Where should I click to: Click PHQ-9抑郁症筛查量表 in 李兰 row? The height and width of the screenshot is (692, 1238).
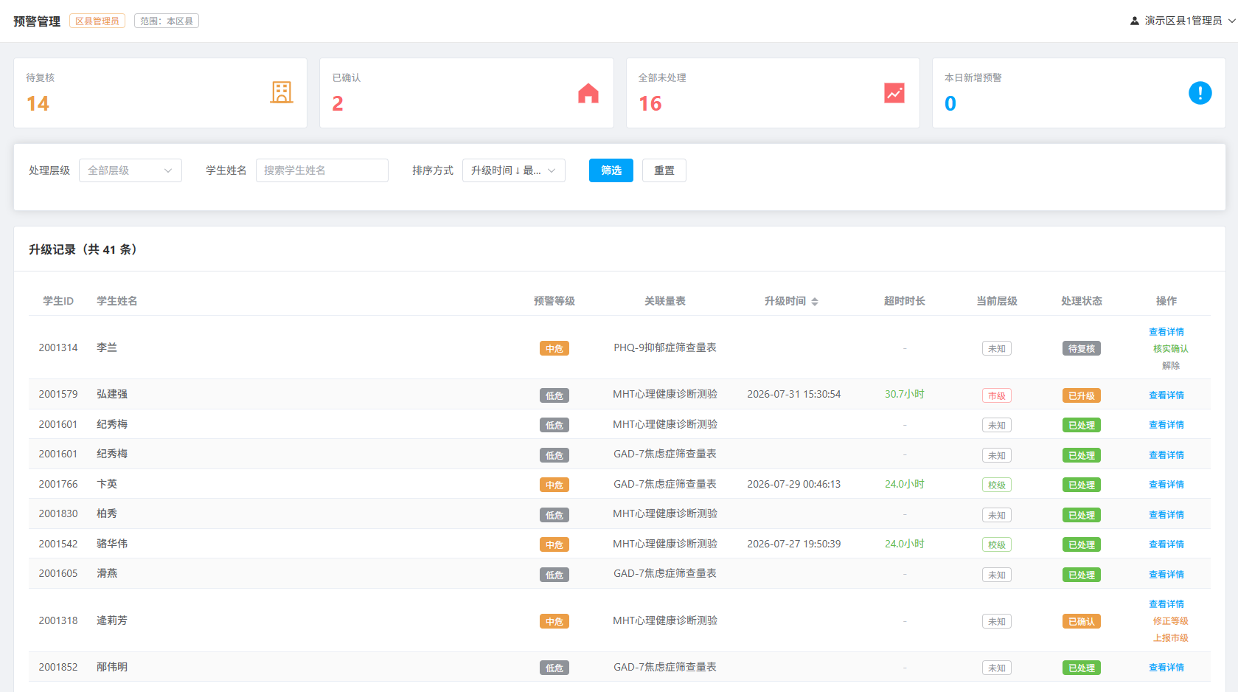coord(665,347)
